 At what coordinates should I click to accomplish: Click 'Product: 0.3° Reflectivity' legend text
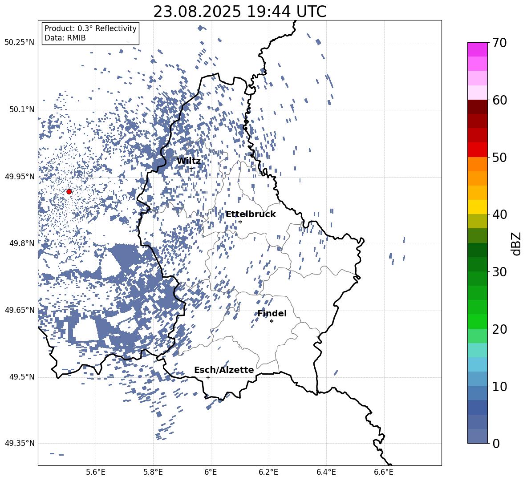[90, 28]
